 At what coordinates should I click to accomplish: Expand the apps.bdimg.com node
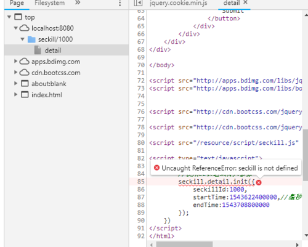point(15,61)
